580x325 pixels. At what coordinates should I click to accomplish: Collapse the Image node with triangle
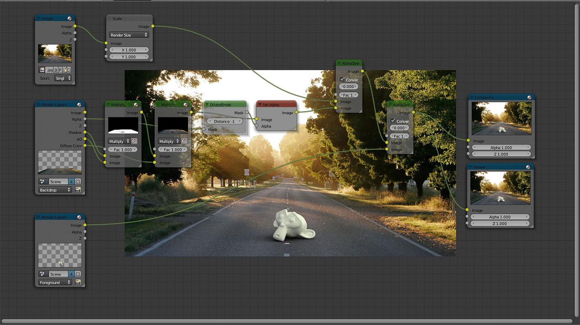[39, 18]
